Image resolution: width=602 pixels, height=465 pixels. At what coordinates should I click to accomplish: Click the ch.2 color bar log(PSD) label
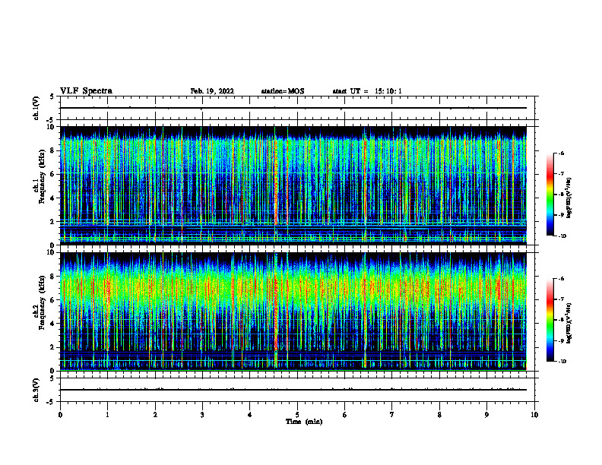coord(569,323)
